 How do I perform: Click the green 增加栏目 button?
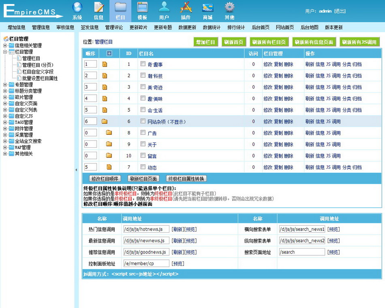(205, 42)
